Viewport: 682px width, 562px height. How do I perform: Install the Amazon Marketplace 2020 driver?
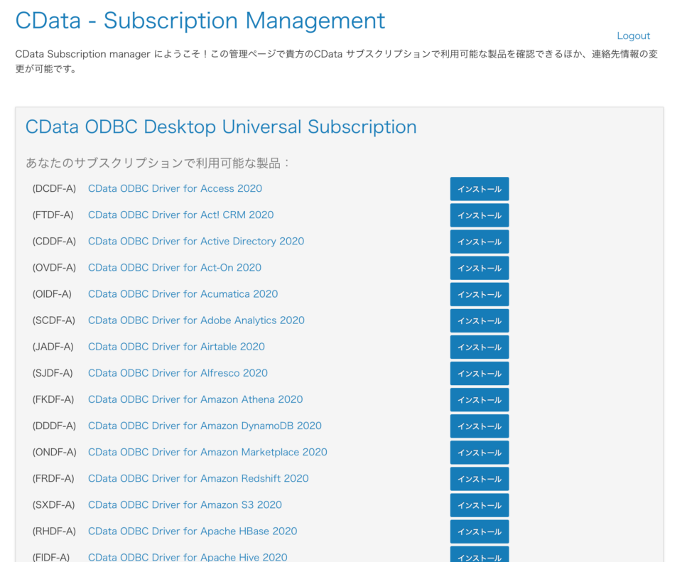pos(479,452)
